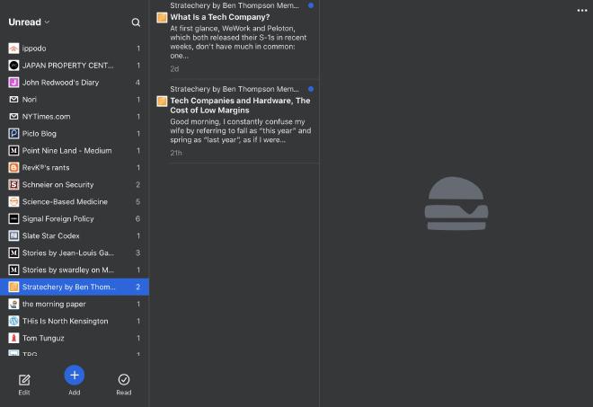Click the Schneier on Security icon
The height and width of the screenshot is (407, 593).
13,184
